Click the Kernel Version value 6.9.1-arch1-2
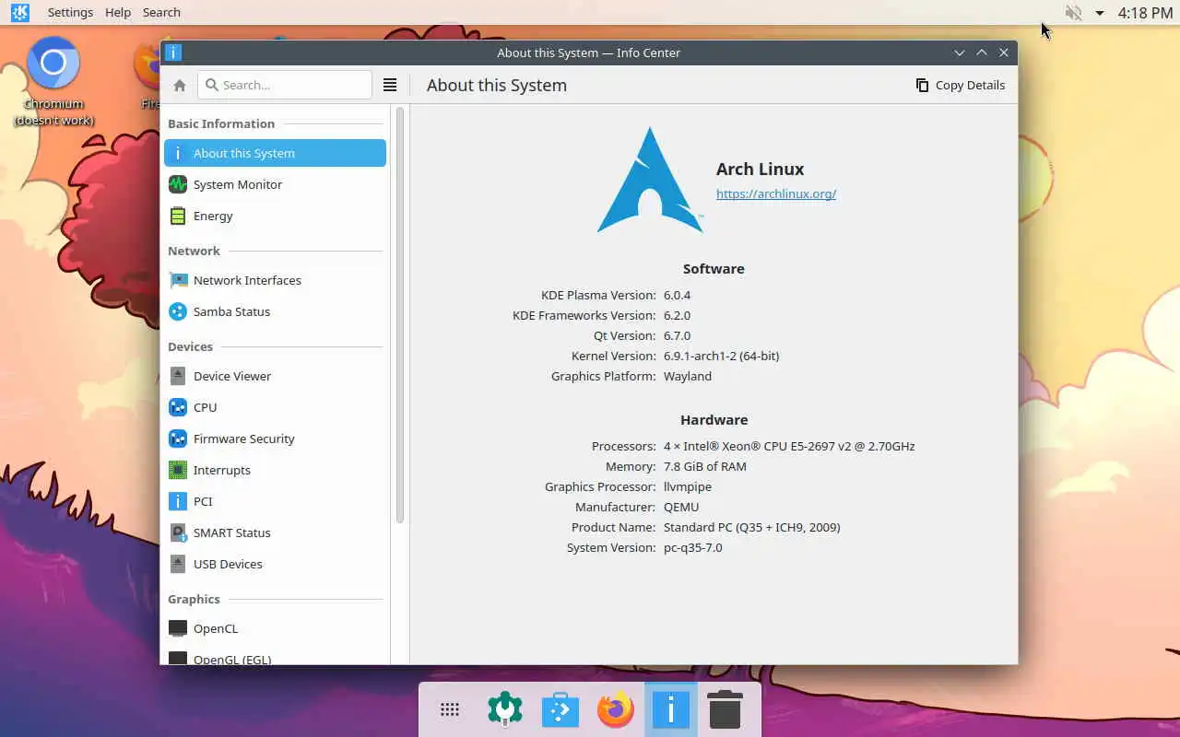1180x737 pixels. [721, 356]
